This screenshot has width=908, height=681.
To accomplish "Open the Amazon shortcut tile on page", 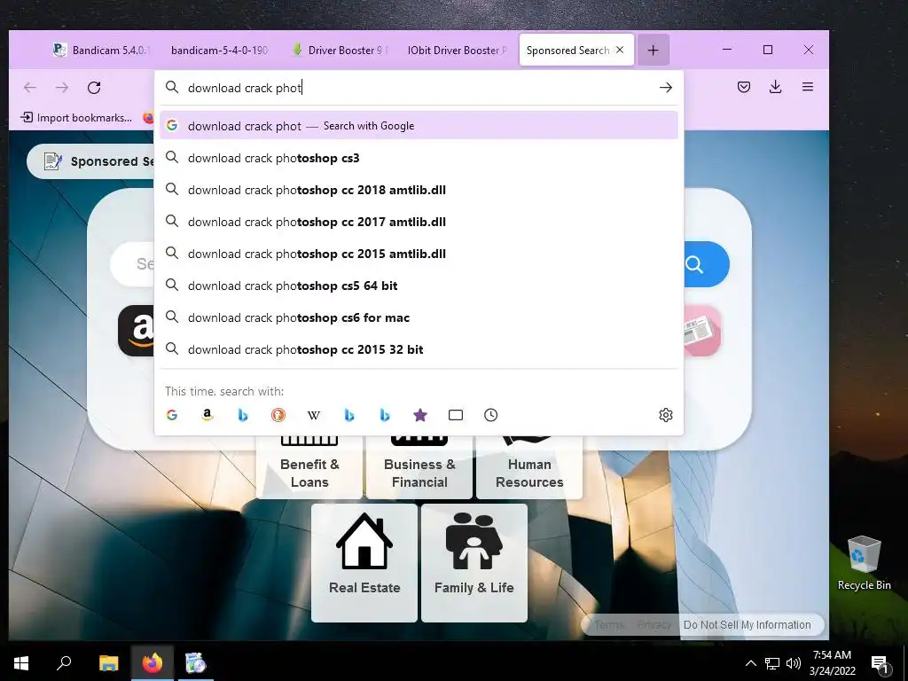I will pos(137,331).
